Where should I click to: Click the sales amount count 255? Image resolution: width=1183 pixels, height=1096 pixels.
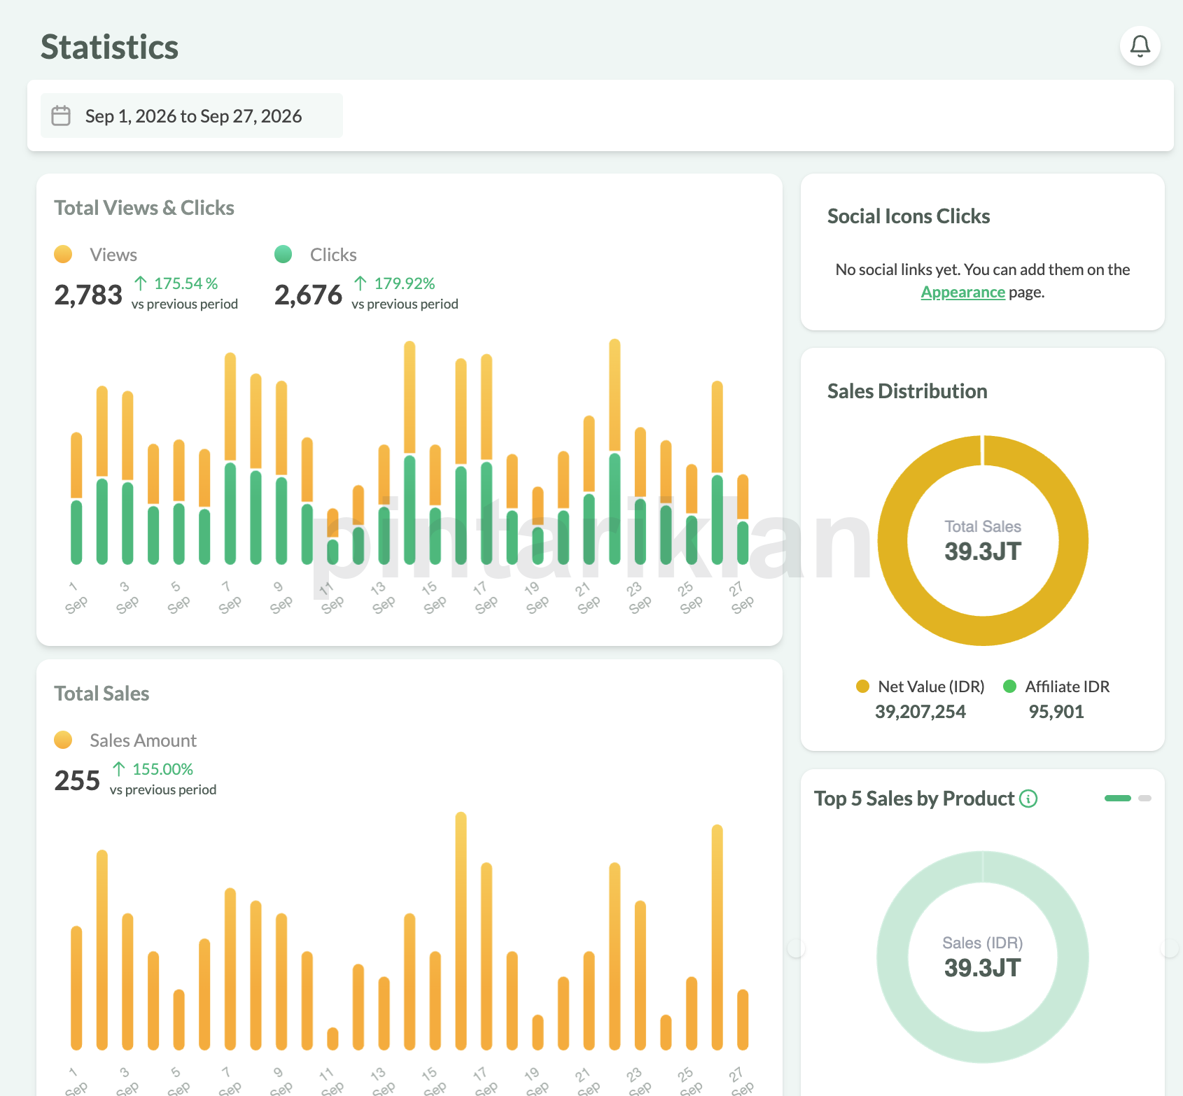click(x=77, y=780)
